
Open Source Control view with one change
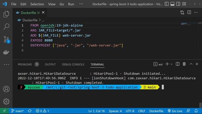pos(6,39)
